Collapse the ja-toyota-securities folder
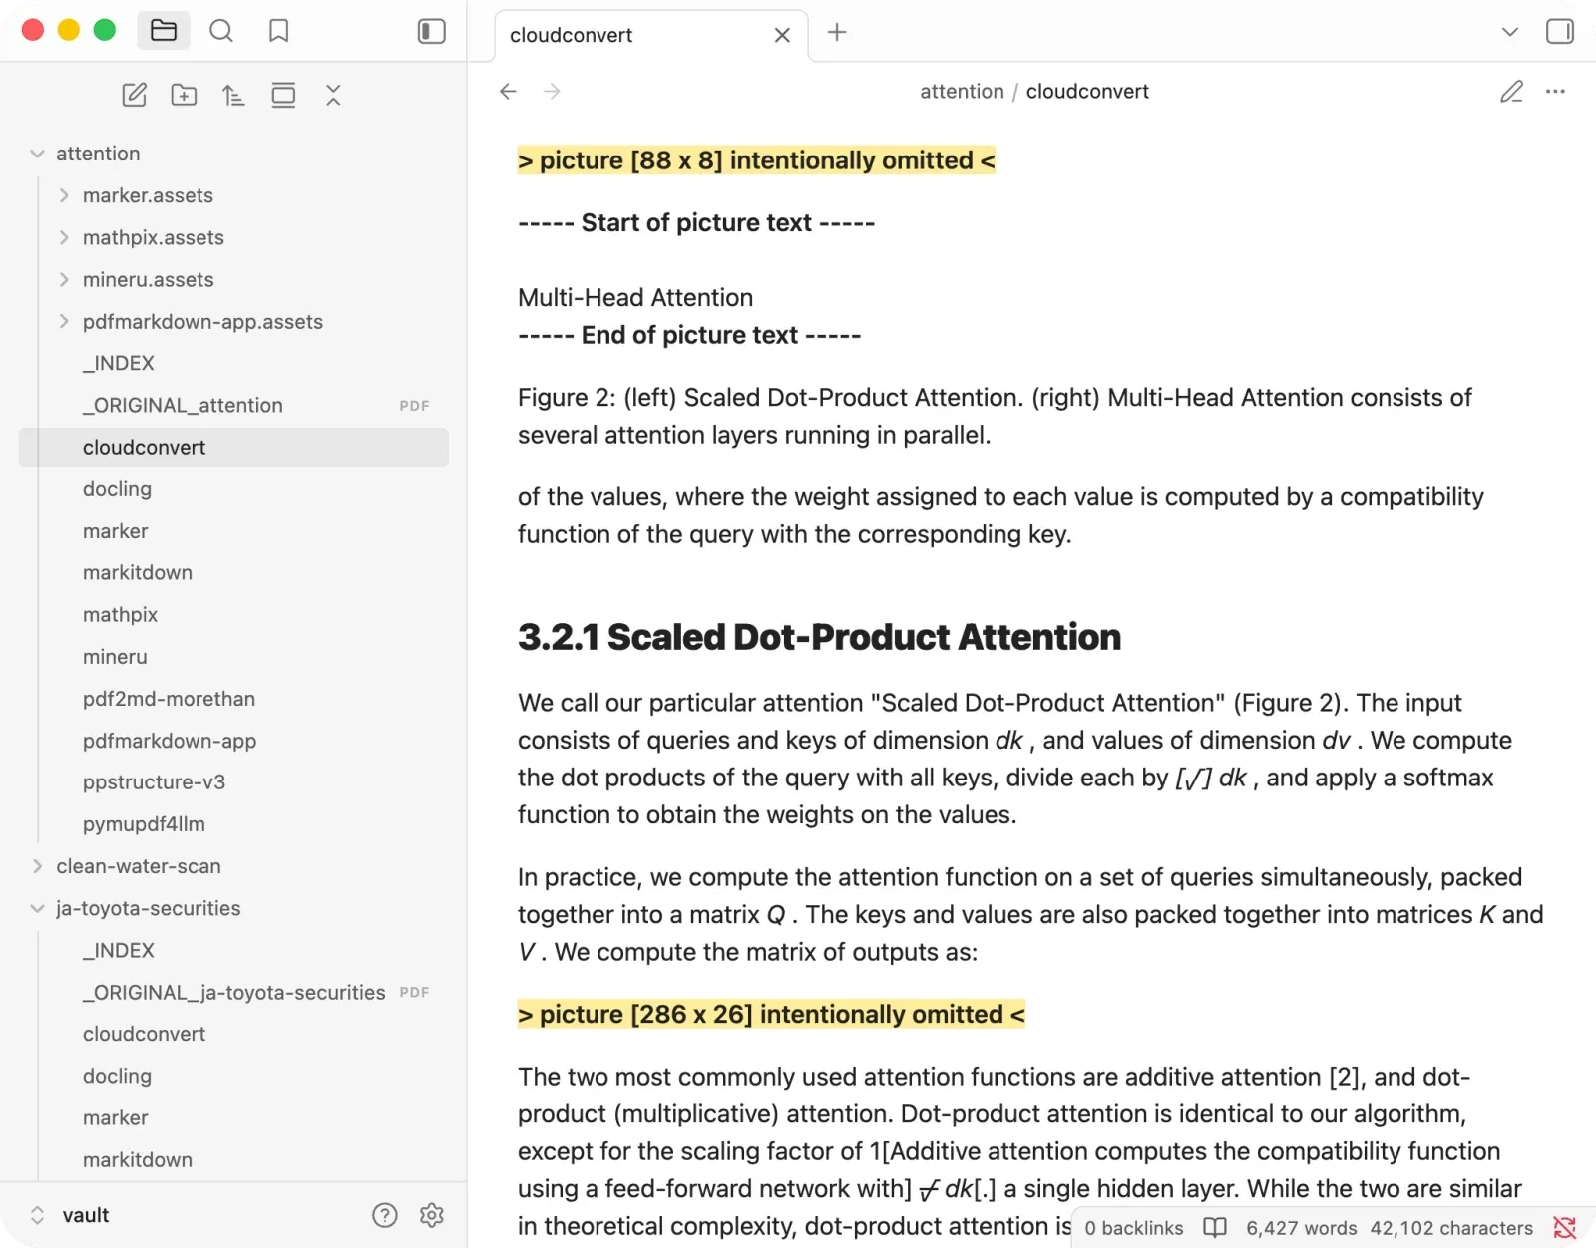The height and width of the screenshot is (1248, 1596). tap(37, 908)
